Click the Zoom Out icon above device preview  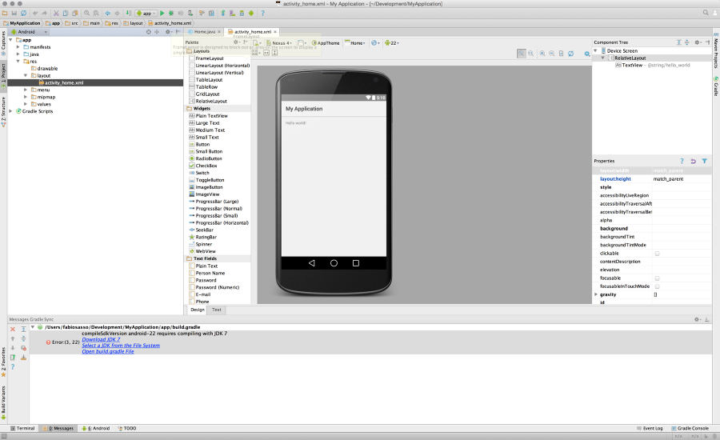point(551,54)
